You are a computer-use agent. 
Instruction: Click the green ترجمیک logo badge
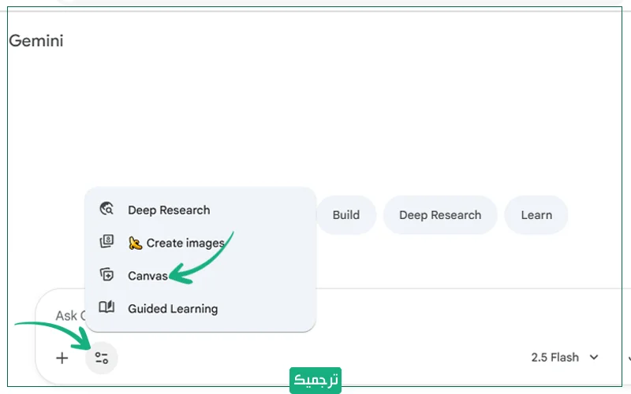click(315, 379)
